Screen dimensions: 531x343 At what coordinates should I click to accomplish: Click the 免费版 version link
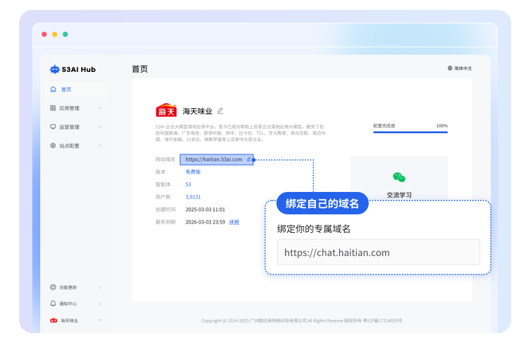click(x=193, y=171)
